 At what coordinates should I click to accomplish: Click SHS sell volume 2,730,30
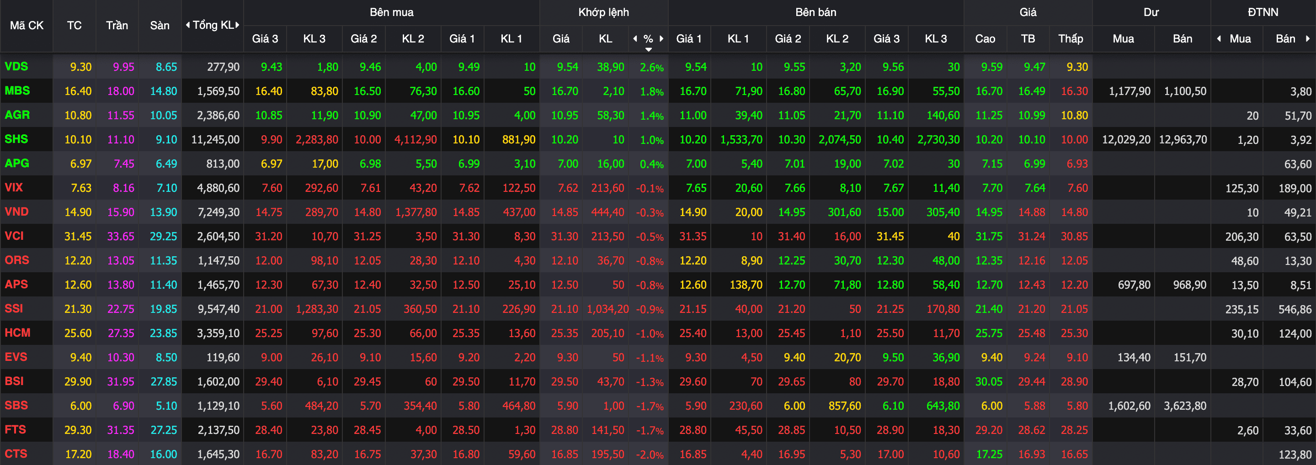point(938,139)
